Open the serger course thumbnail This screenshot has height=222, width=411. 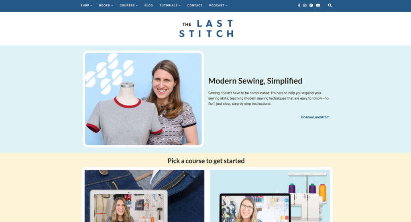(270, 196)
